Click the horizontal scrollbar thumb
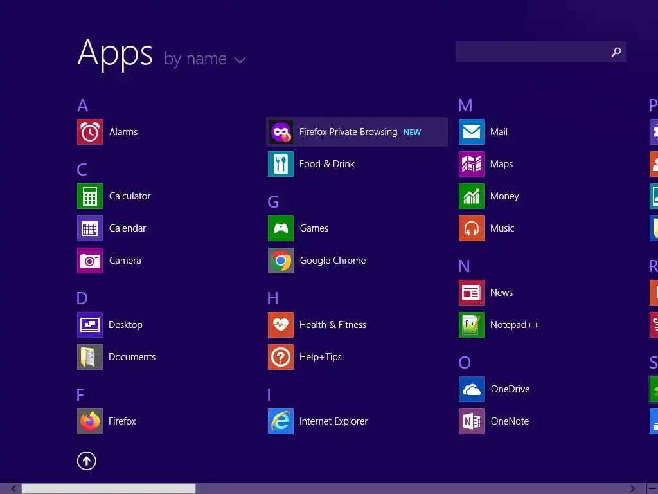The width and height of the screenshot is (658, 494). coord(109,489)
